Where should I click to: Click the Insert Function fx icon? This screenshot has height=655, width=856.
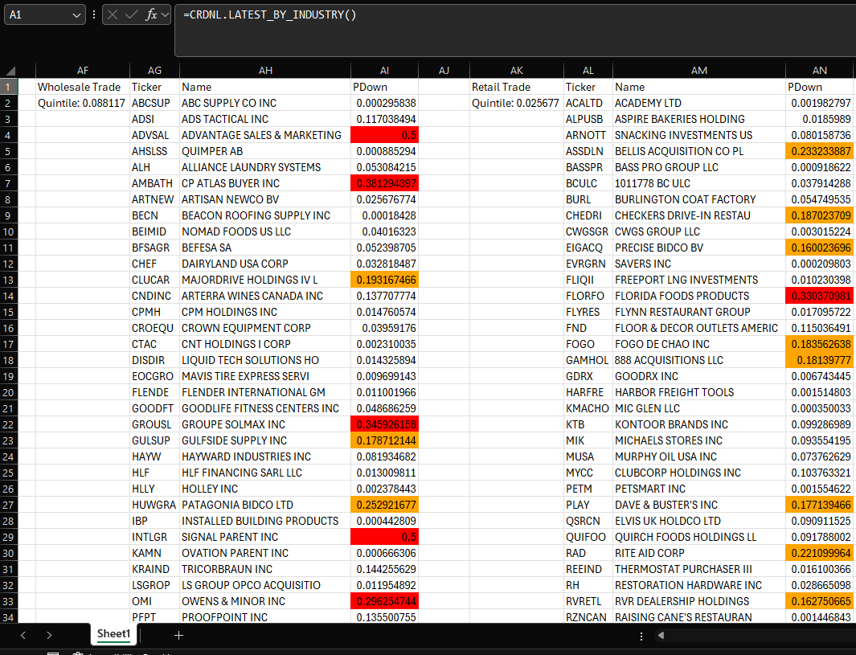point(151,15)
